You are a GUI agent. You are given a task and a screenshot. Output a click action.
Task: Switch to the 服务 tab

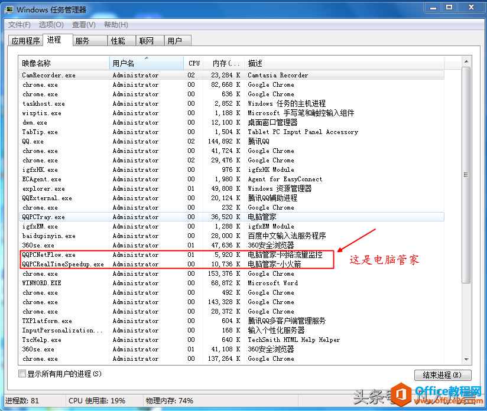(90, 41)
